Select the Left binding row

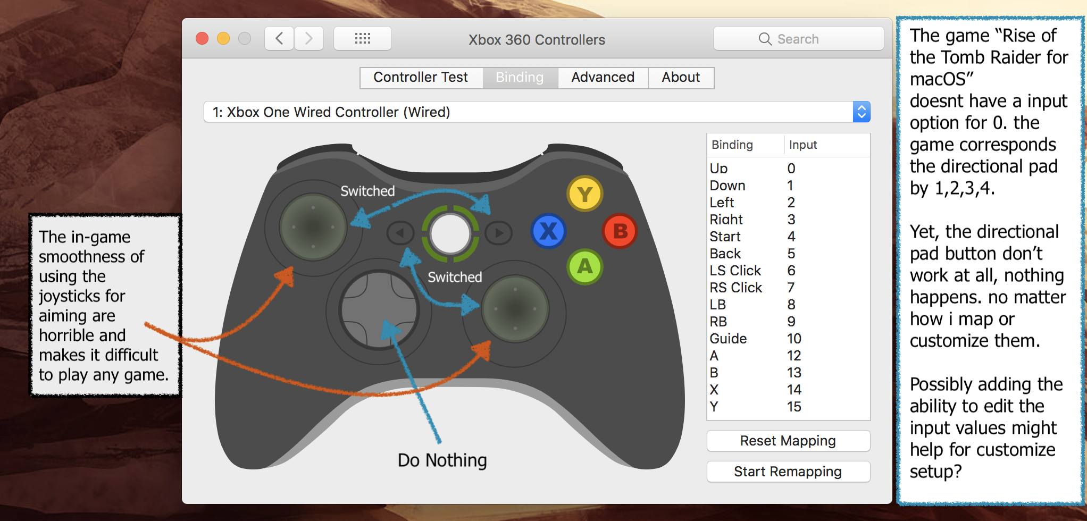tap(788, 203)
